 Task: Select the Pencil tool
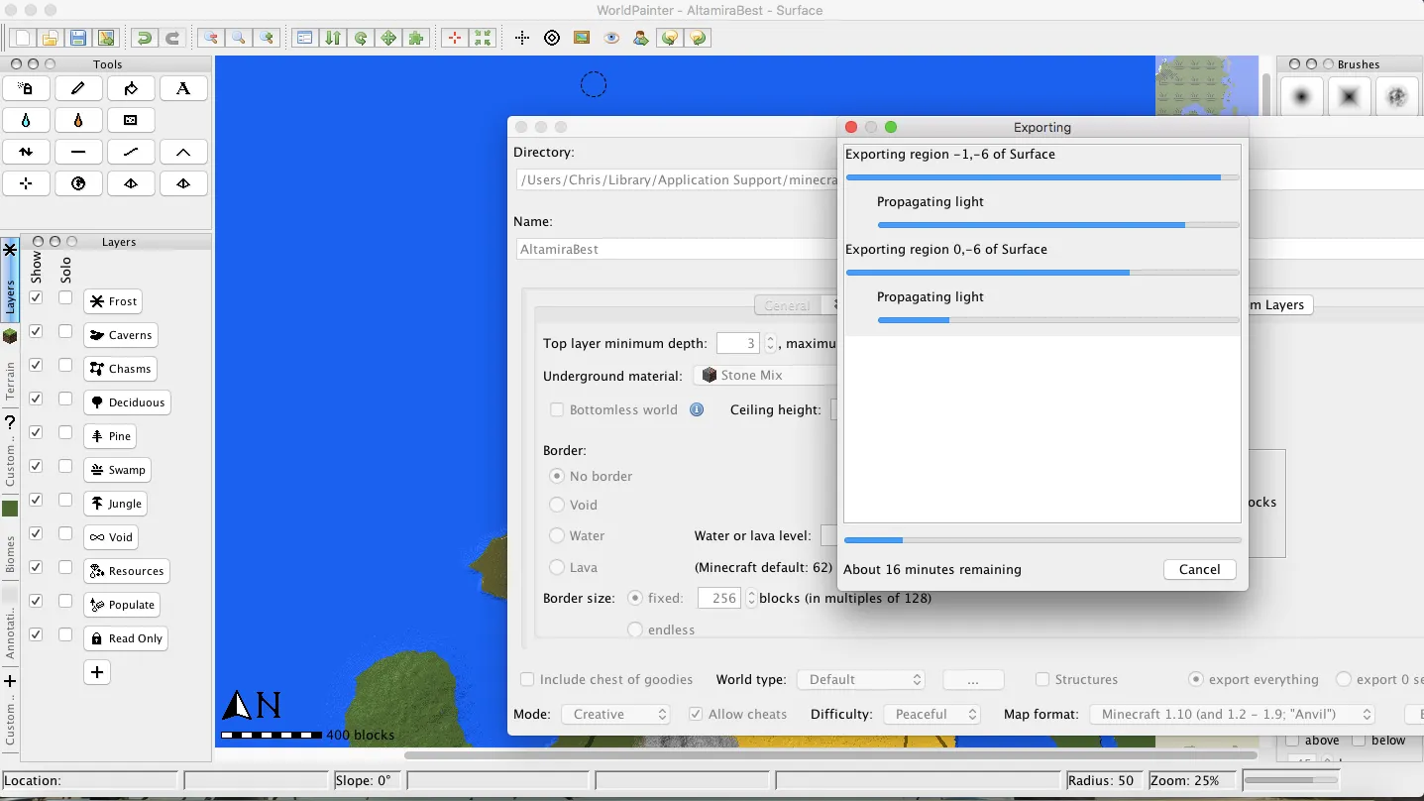click(78, 88)
